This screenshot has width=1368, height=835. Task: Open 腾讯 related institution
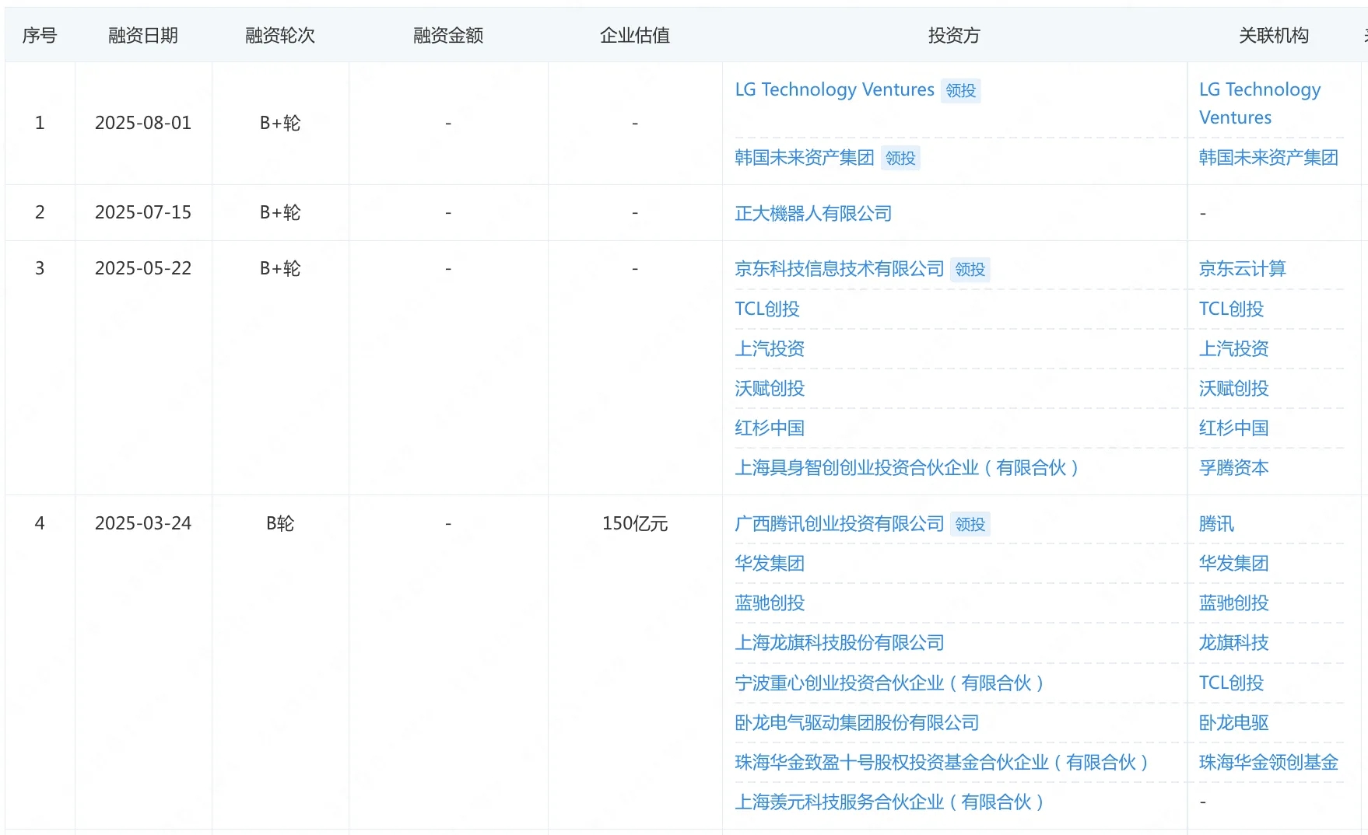coord(1216,524)
